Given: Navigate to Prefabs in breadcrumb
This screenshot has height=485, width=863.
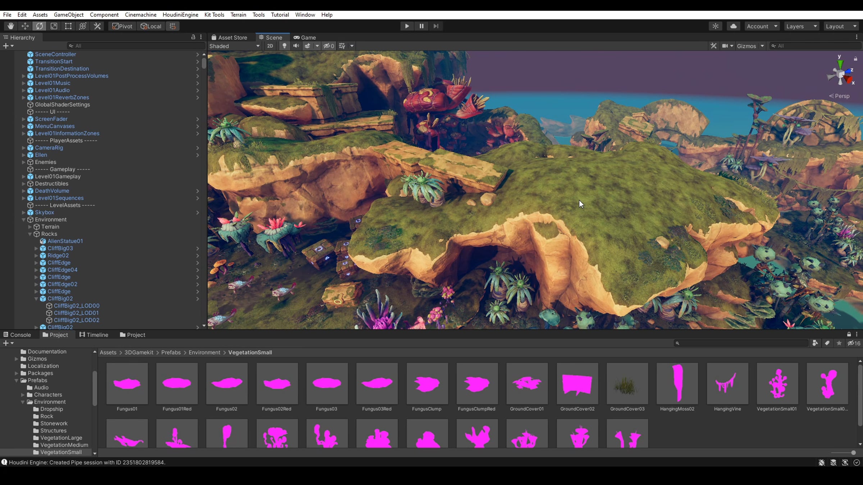Looking at the screenshot, I should click(171, 352).
